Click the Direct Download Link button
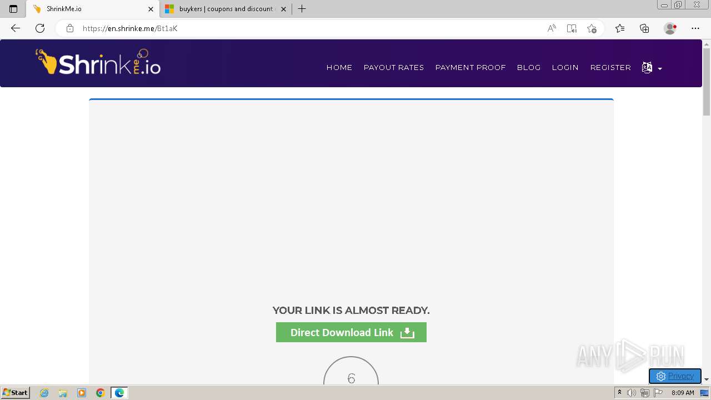711x400 pixels. click(x=351, y=332)
